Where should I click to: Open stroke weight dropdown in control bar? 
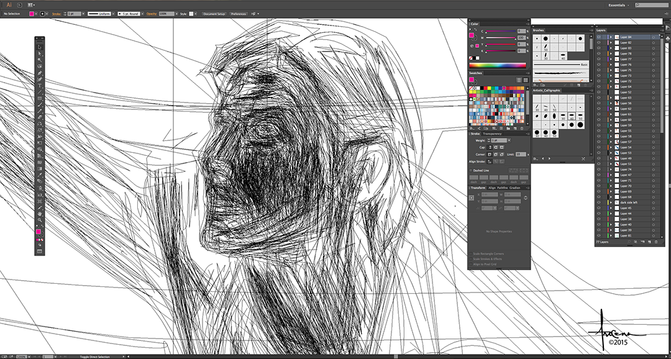click(x=84, y=14)
